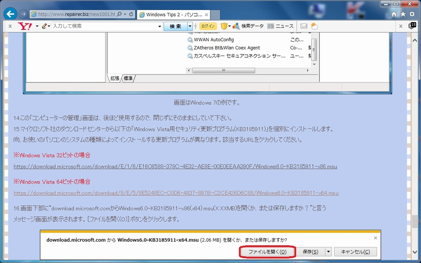Click the 検索 search button
This screenshot has width=421, height=263.
coord(176,26)
